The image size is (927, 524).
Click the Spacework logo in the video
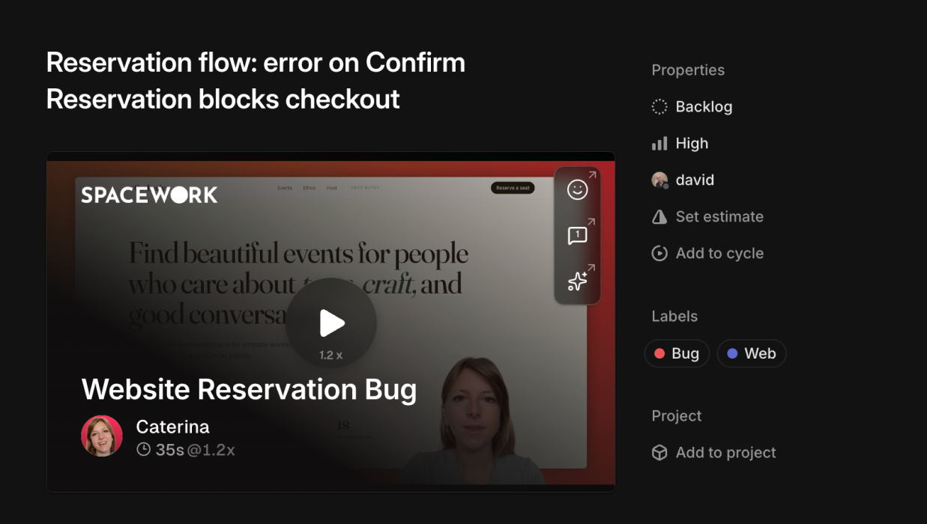pos(149,195)
